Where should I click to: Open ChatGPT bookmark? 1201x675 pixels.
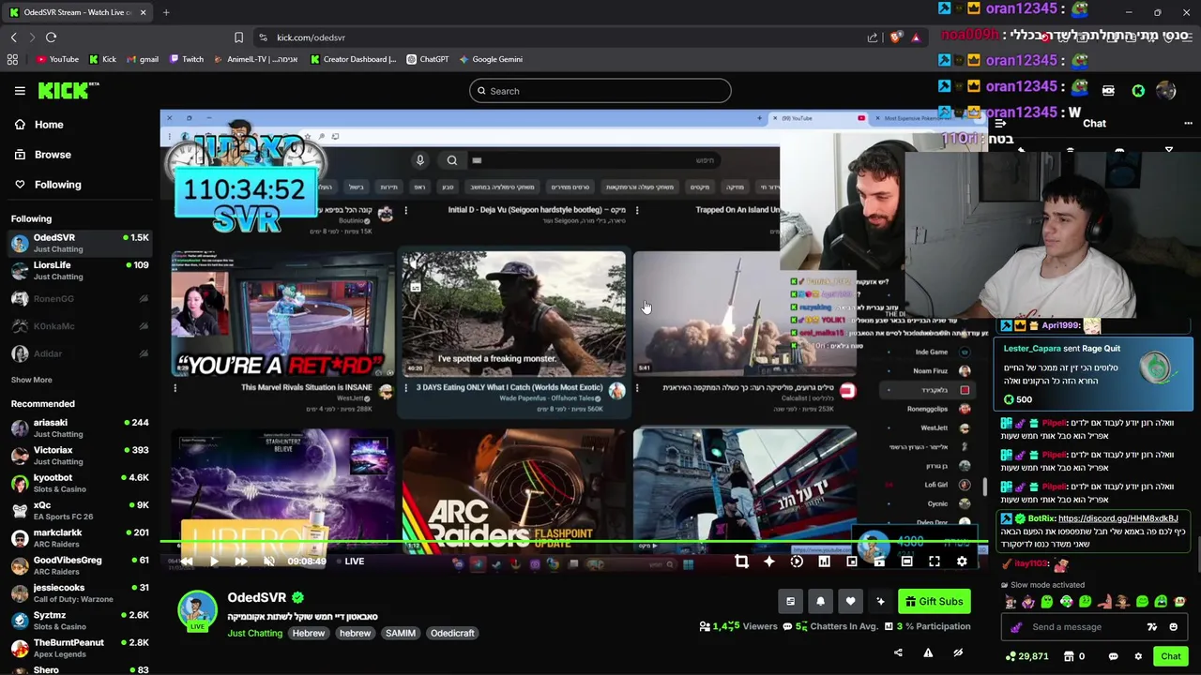coord(428,59)
